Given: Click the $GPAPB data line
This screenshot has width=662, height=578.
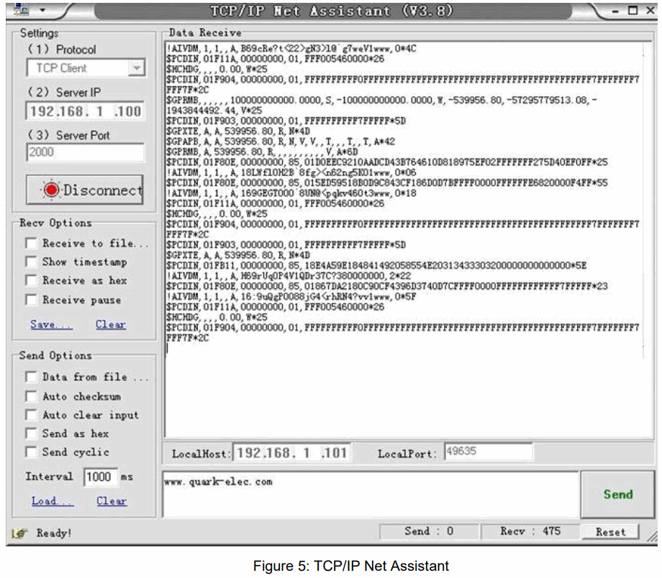Looking at the screenshot, I should point(281,142).
